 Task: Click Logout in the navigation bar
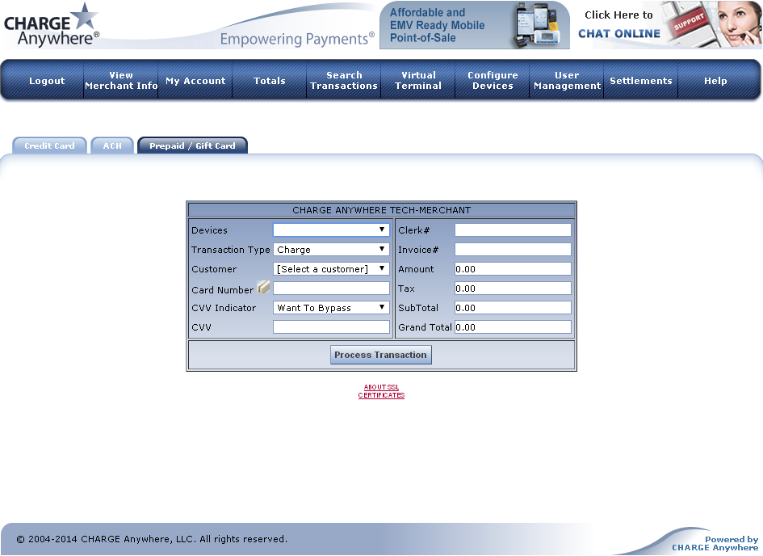click(47, 81)
